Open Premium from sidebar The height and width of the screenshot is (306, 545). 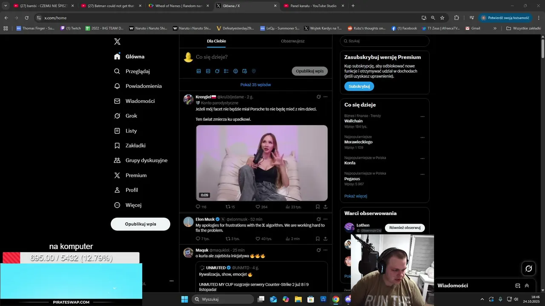click(x=130, y=176)
